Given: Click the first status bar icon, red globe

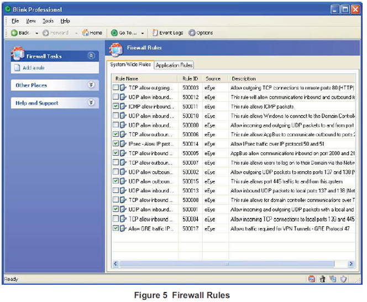Looking at the screenshot, I should pos(312,279).
